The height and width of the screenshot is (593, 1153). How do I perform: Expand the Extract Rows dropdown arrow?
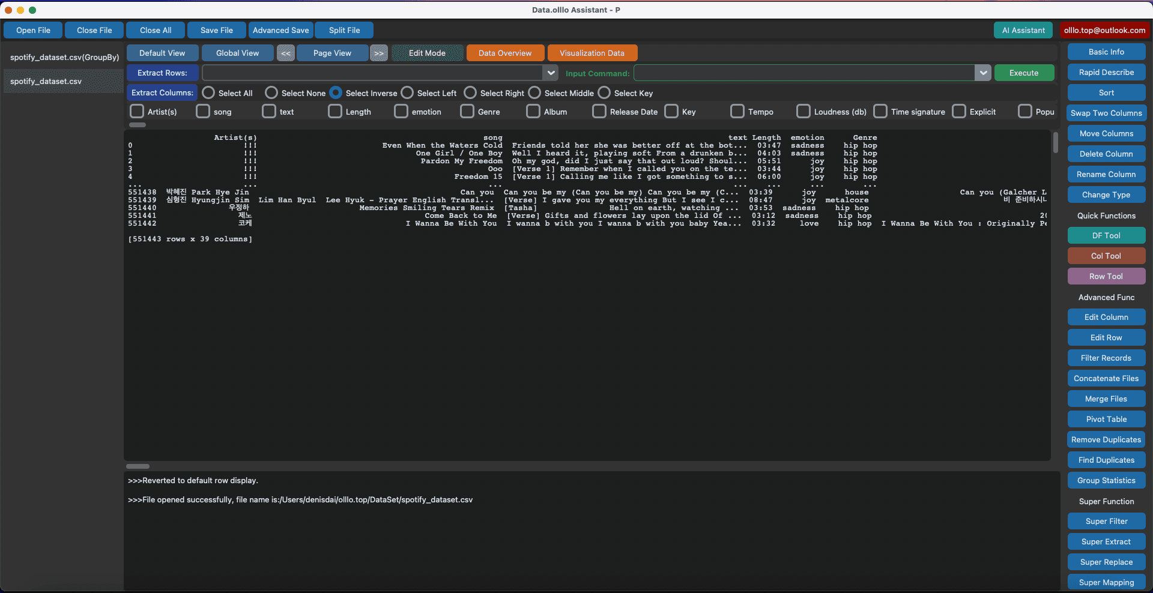coord(551,73)
